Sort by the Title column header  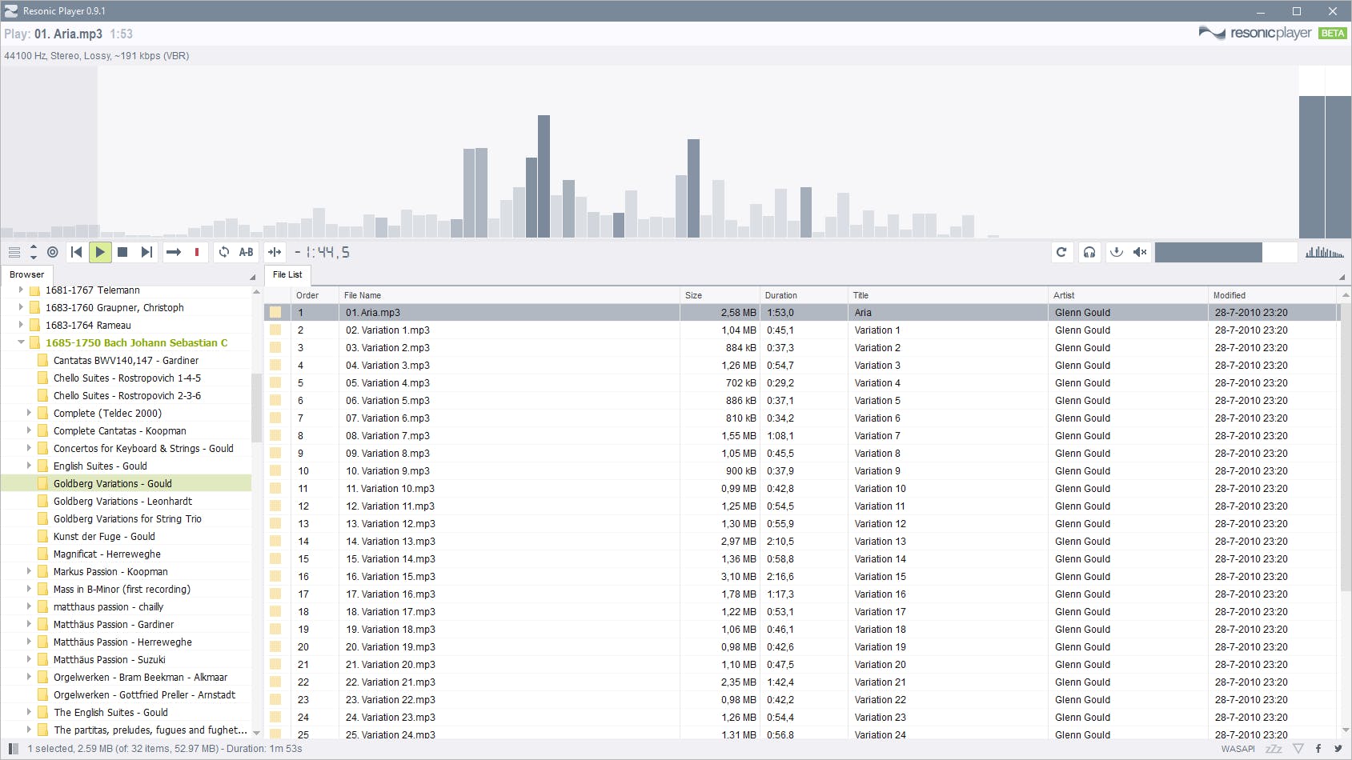tap(948, 295)
